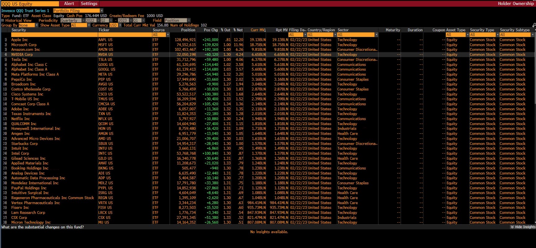The height and width of the screenshot is (248, 536).
Task: Click the QQQ US Equity command field
Action: click(x=29, y=4)
